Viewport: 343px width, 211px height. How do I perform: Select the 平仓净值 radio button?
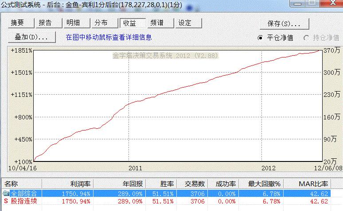click(x=260, y=38)
